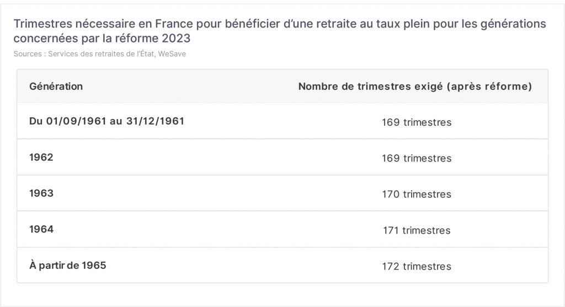This screenshot has width=565, height=307.
Task: Click the 170 trimestres cell
Action: (417, 195)
